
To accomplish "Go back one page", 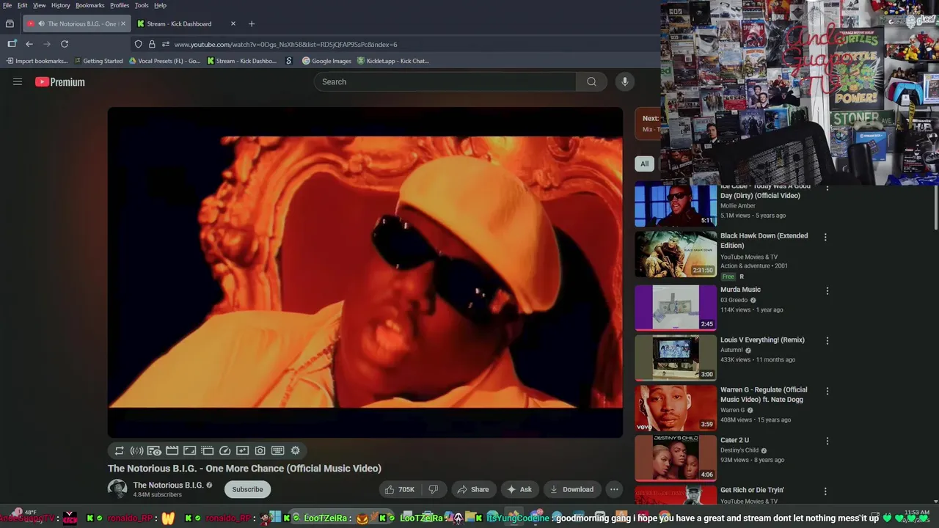I will [x=29, y=44].
